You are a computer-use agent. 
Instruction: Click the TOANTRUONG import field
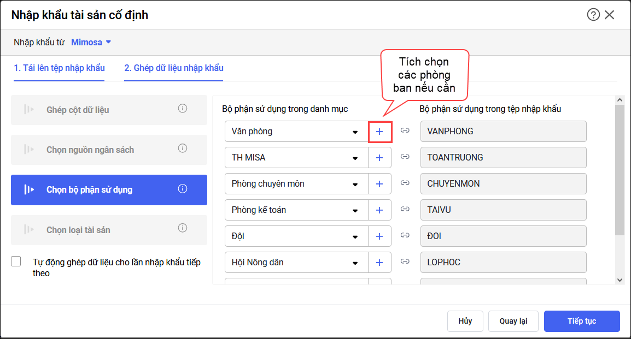click(503, 158)
